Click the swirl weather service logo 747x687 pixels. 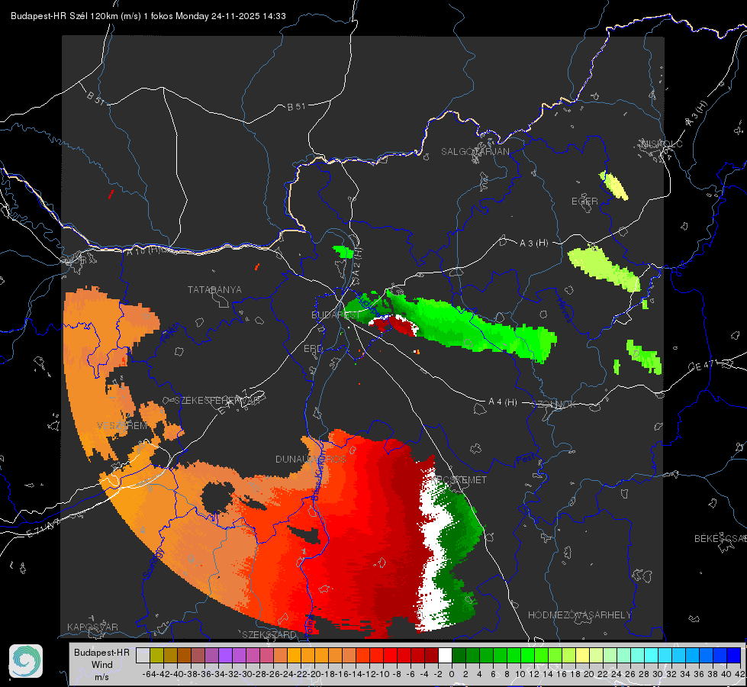[26, 661]
